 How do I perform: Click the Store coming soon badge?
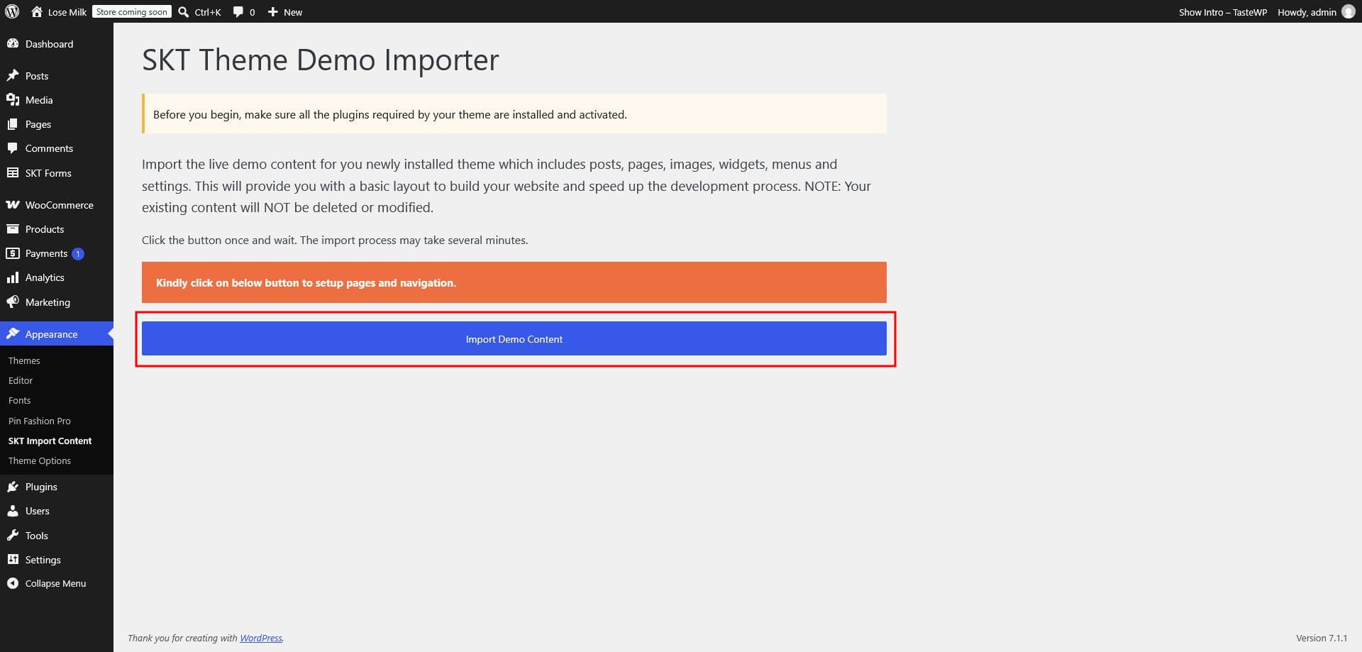[132, 11]
